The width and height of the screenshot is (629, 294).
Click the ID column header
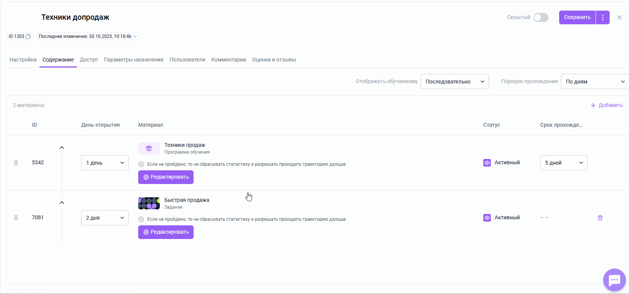click(35, 125)
